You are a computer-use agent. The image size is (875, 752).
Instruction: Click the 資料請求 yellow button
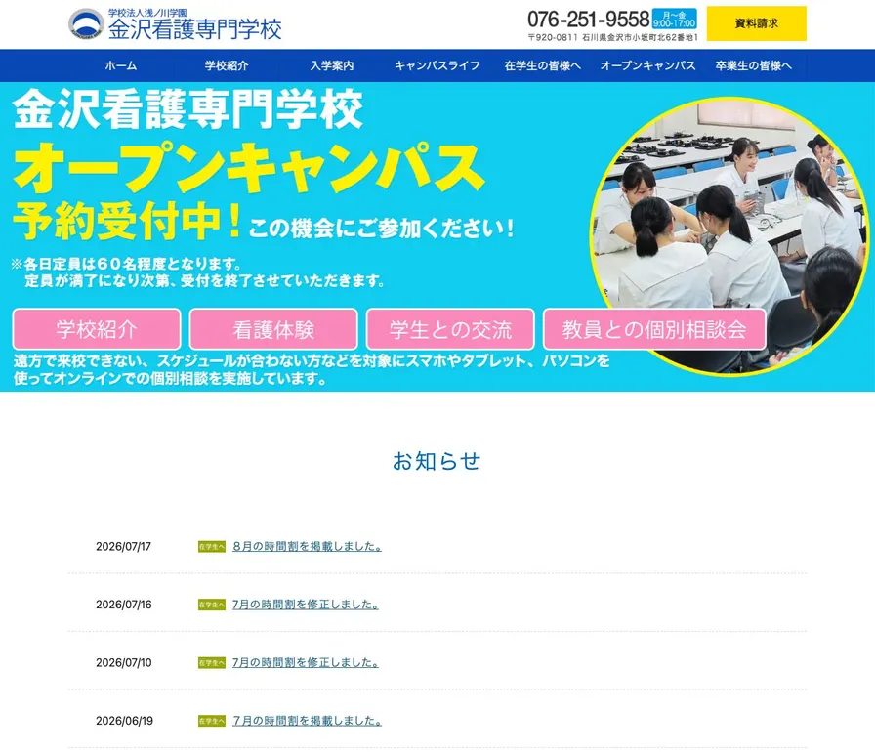point(756,23)
